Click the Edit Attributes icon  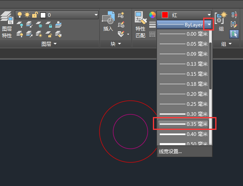click(x=121, y=34)
